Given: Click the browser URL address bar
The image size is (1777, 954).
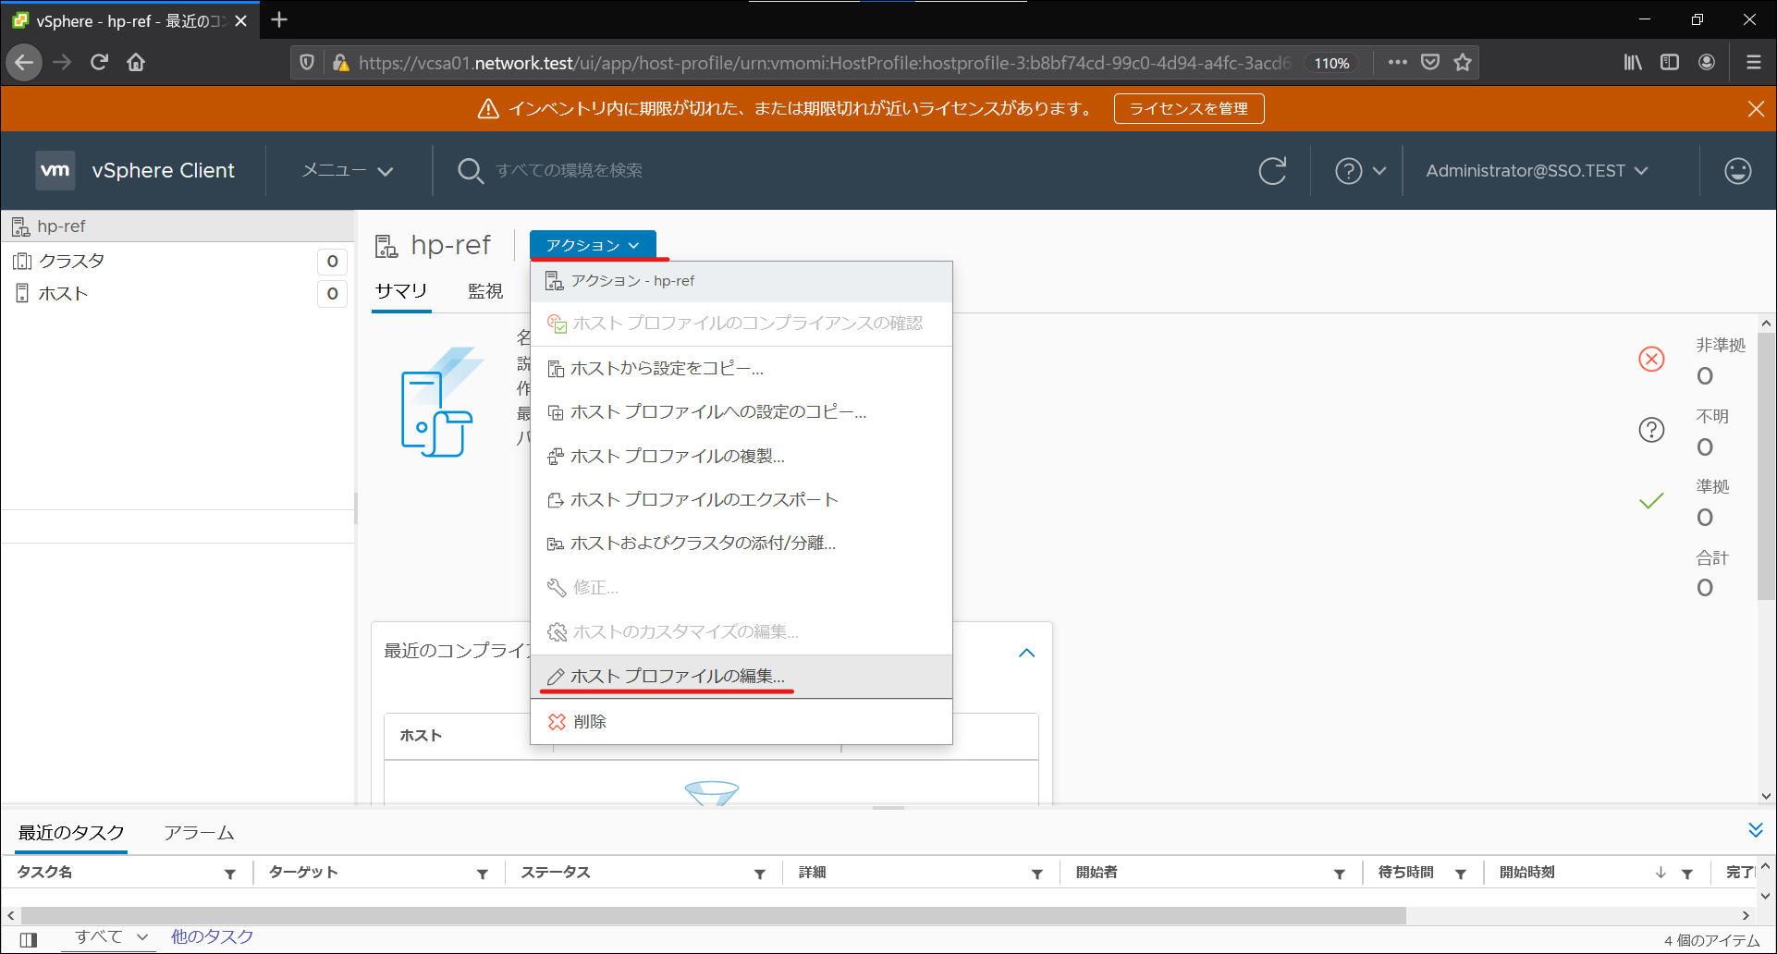Looking at the screenshot, I should [823, 63].
